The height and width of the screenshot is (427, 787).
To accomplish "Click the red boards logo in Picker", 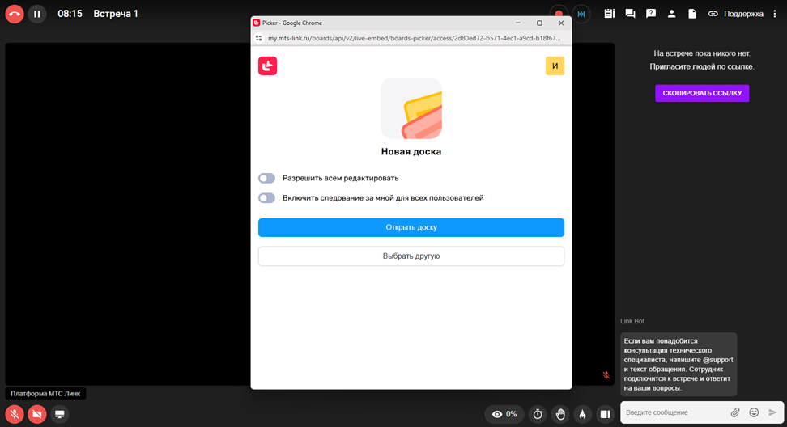I will click(x=267, y=66).
